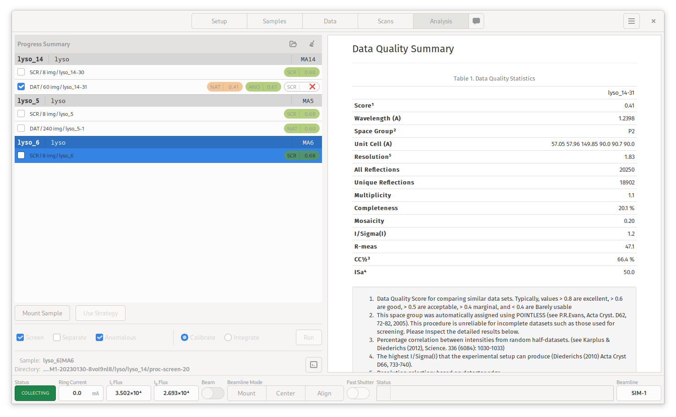Click SCR 0.68 badge on lyso_5 row
Viewport: 676px width, 417px height.
[x=301, y=114]
